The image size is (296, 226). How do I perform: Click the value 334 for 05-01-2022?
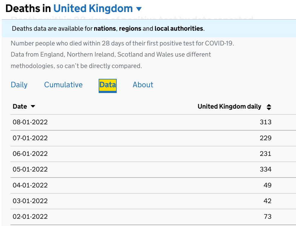point(265,169)
